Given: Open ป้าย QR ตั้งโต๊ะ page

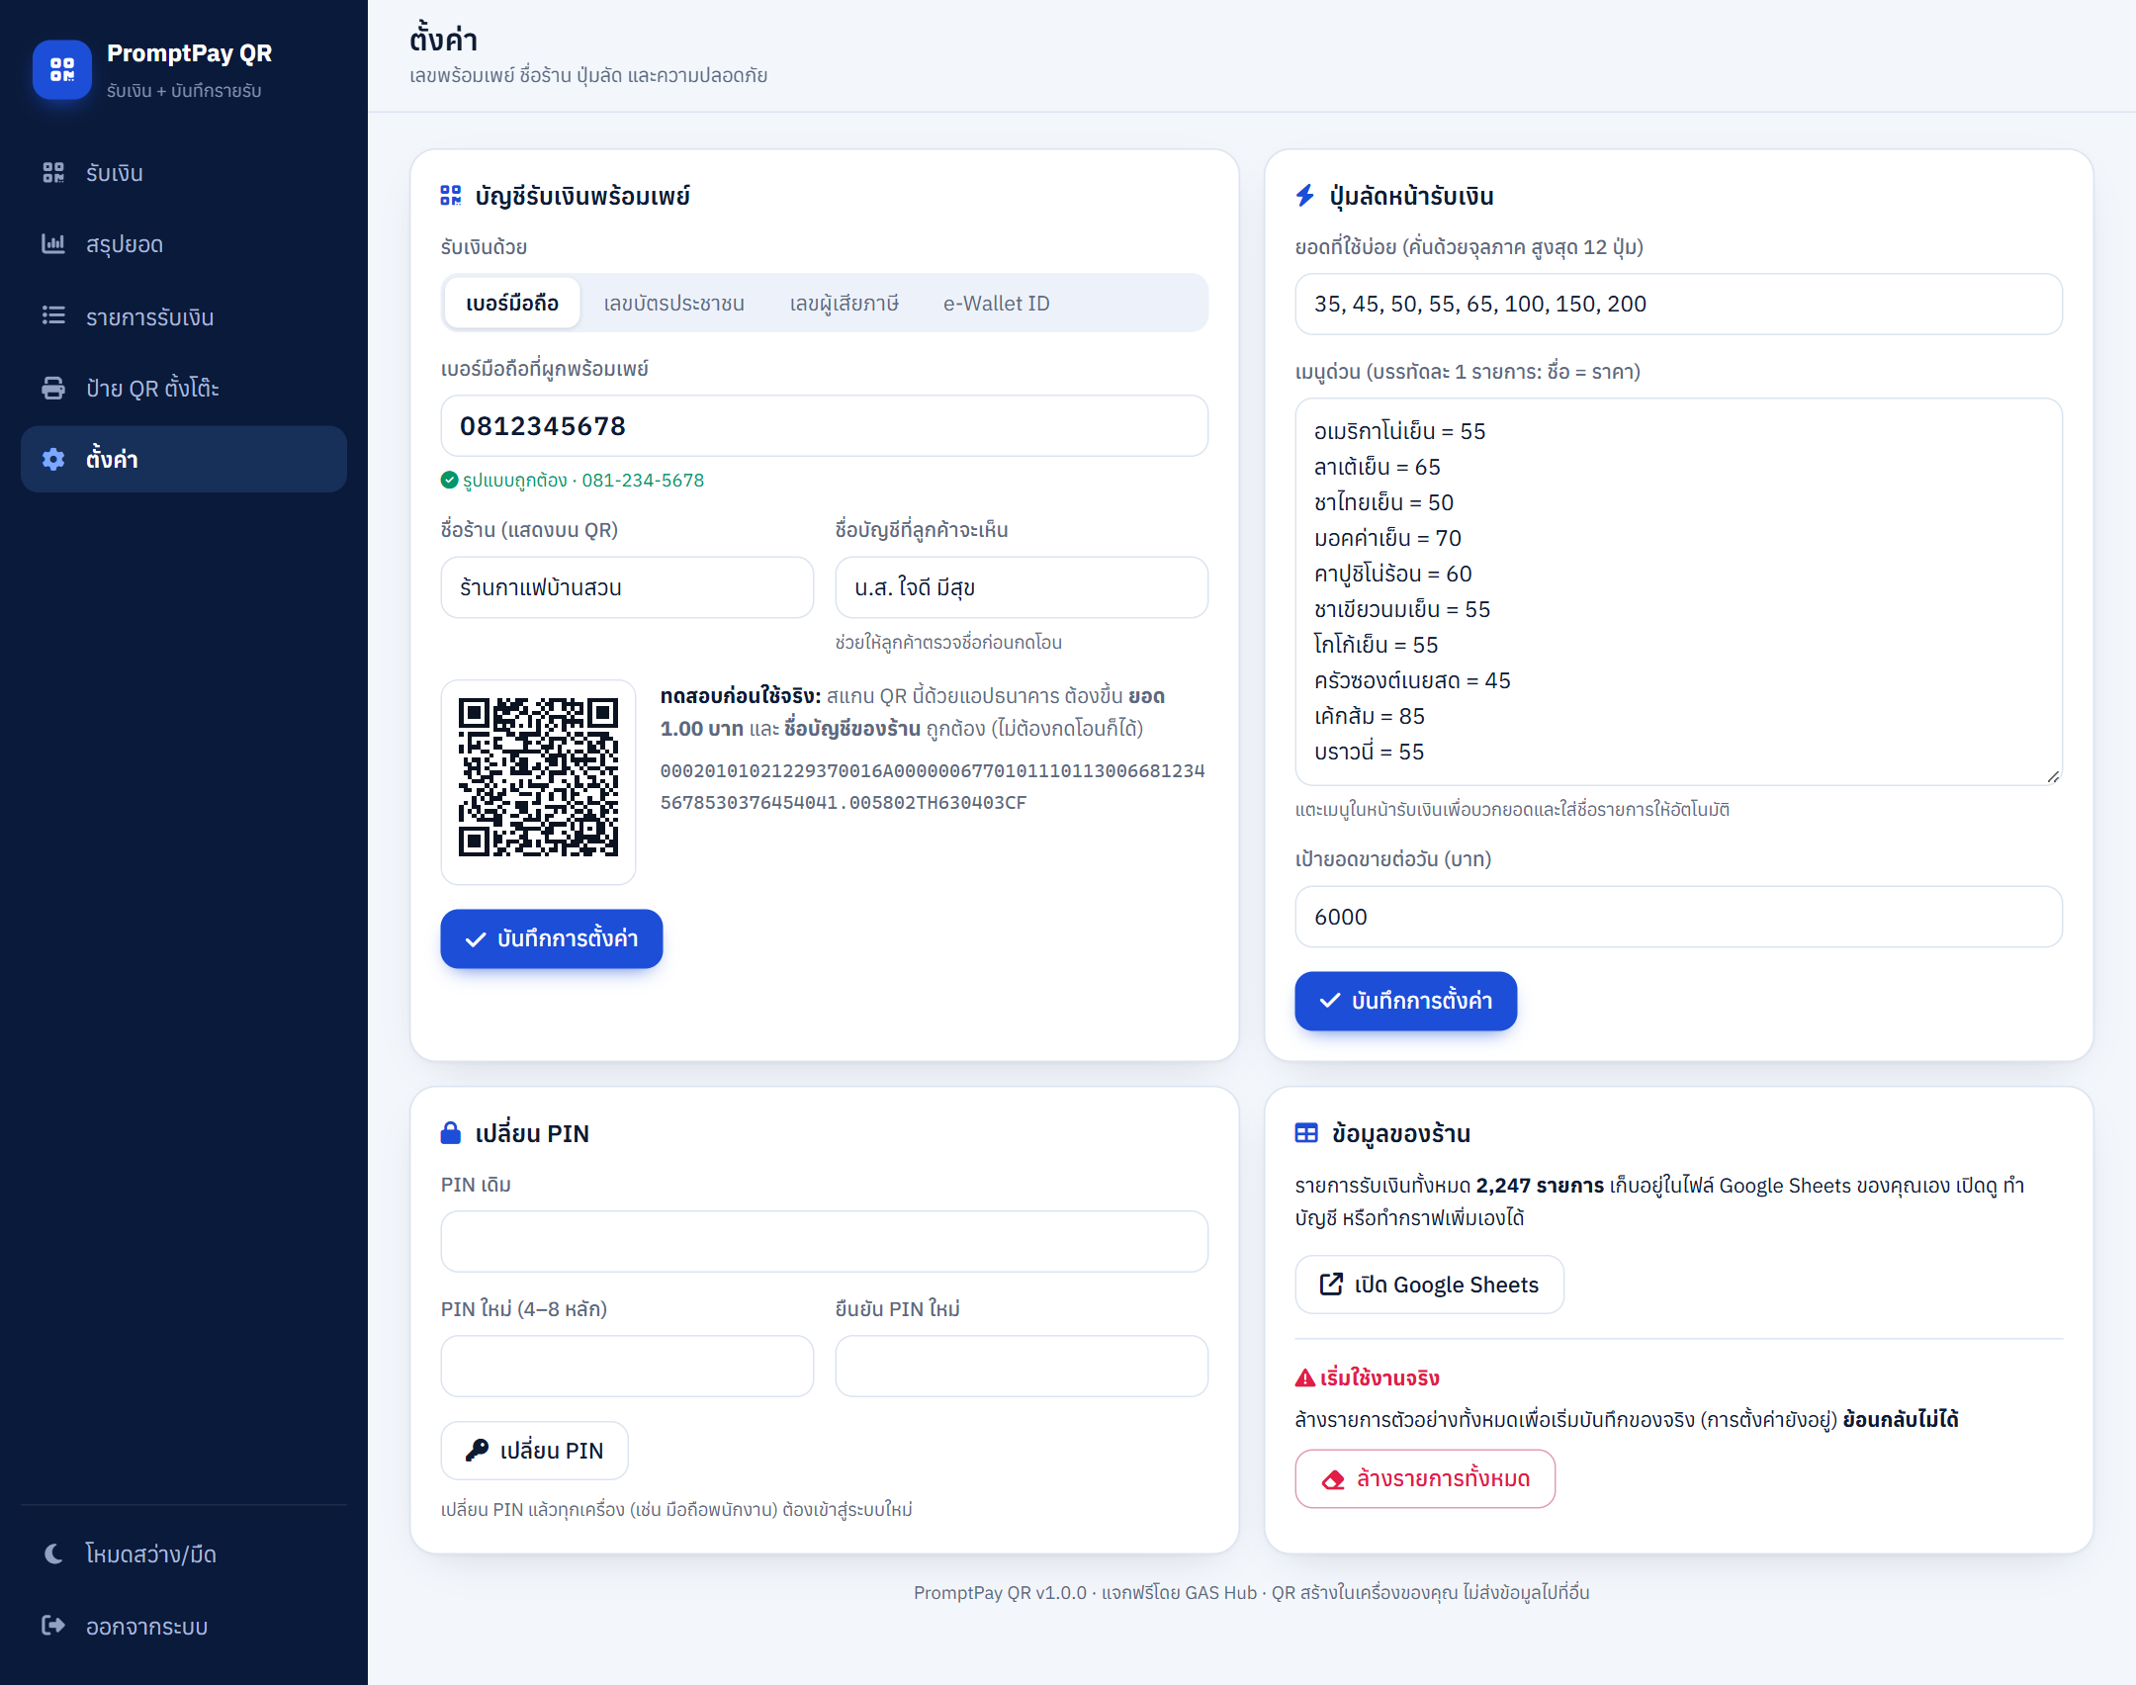Looking at the screenshot, I should coord(184,388).
